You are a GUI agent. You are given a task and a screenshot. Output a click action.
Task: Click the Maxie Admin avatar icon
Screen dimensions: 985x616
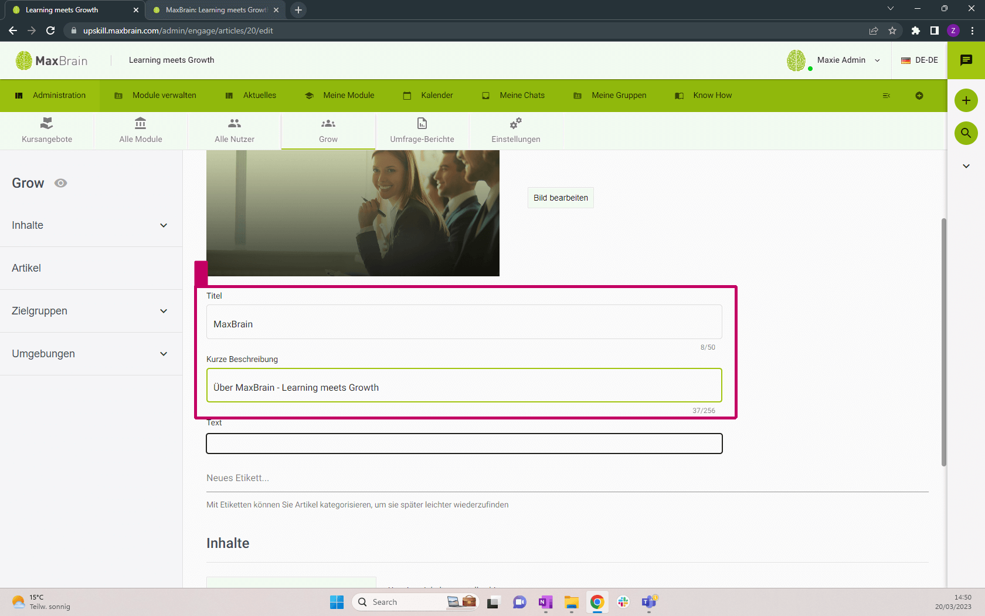(x=796, y=60)
